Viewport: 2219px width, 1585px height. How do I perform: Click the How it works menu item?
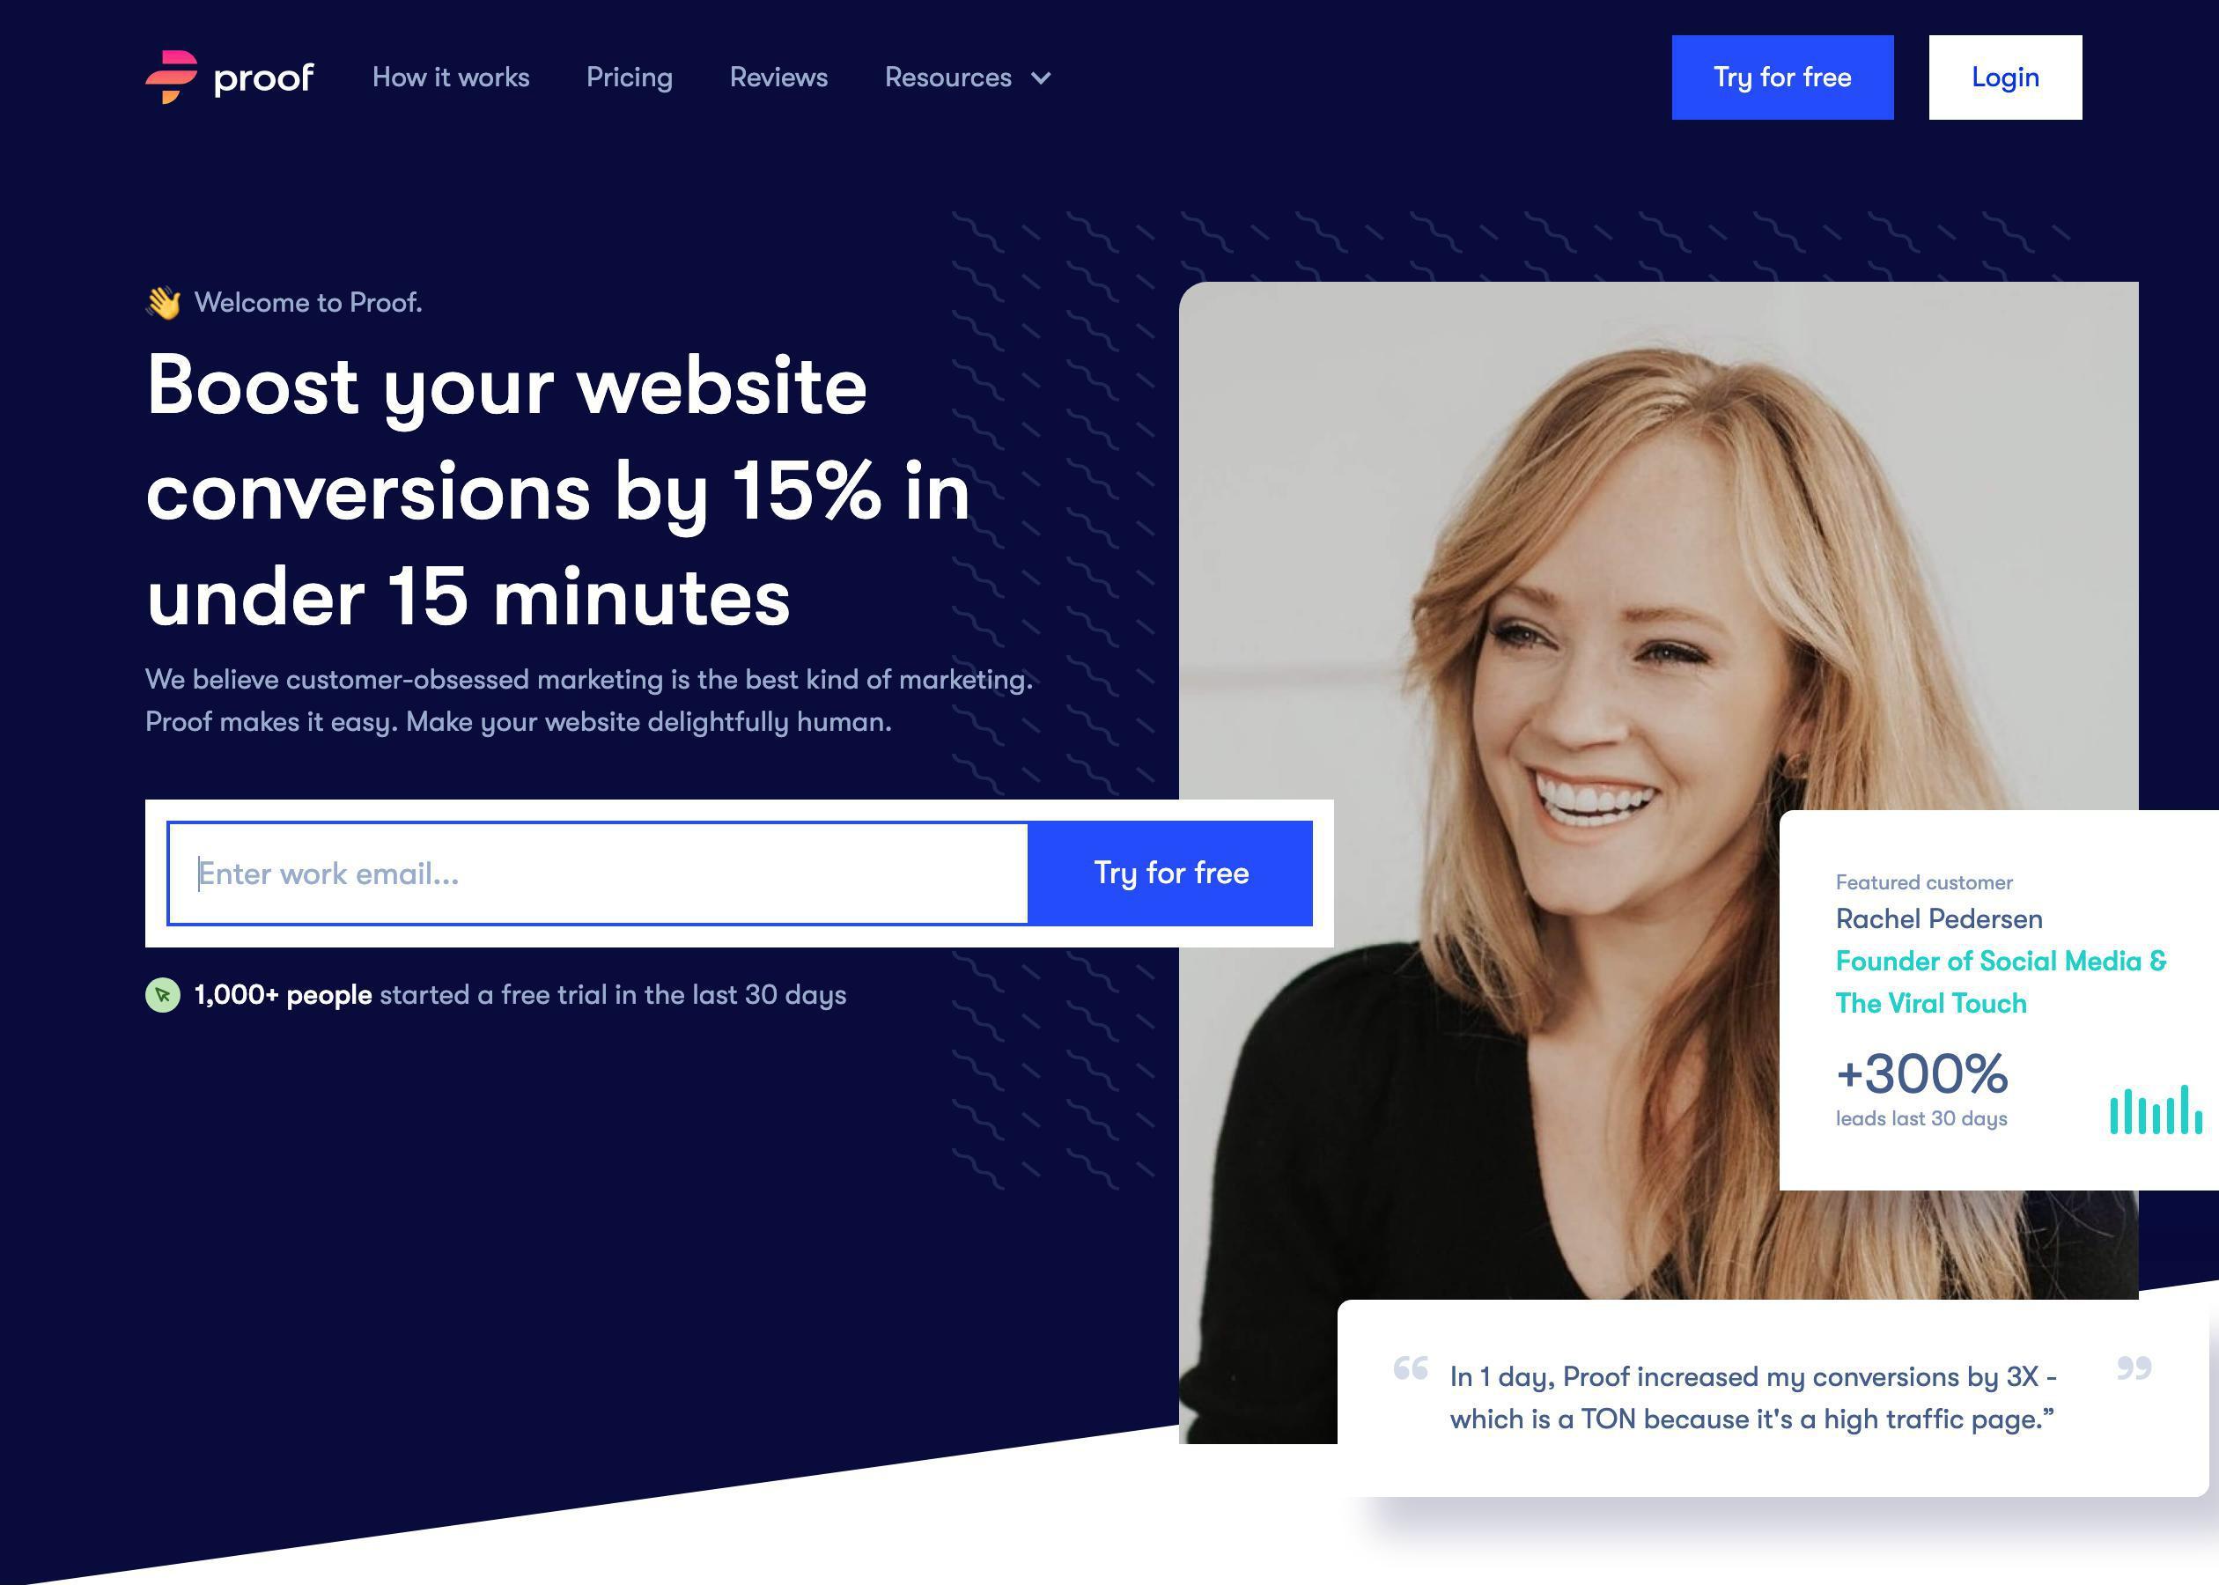point(449,76)
